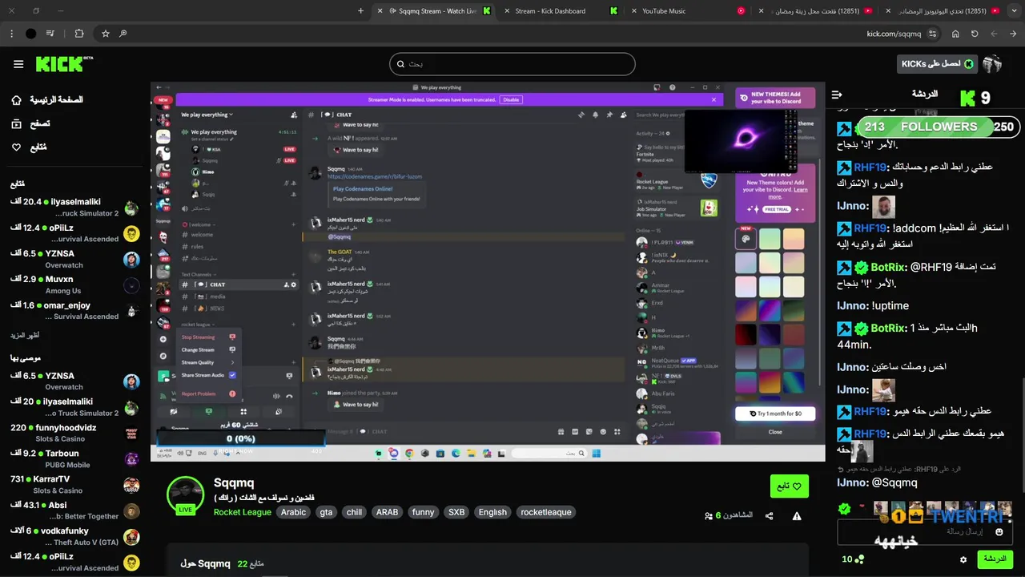Pick mint green theme swatch in streamed Discord

pyautogui.click(x=770, y=239)
